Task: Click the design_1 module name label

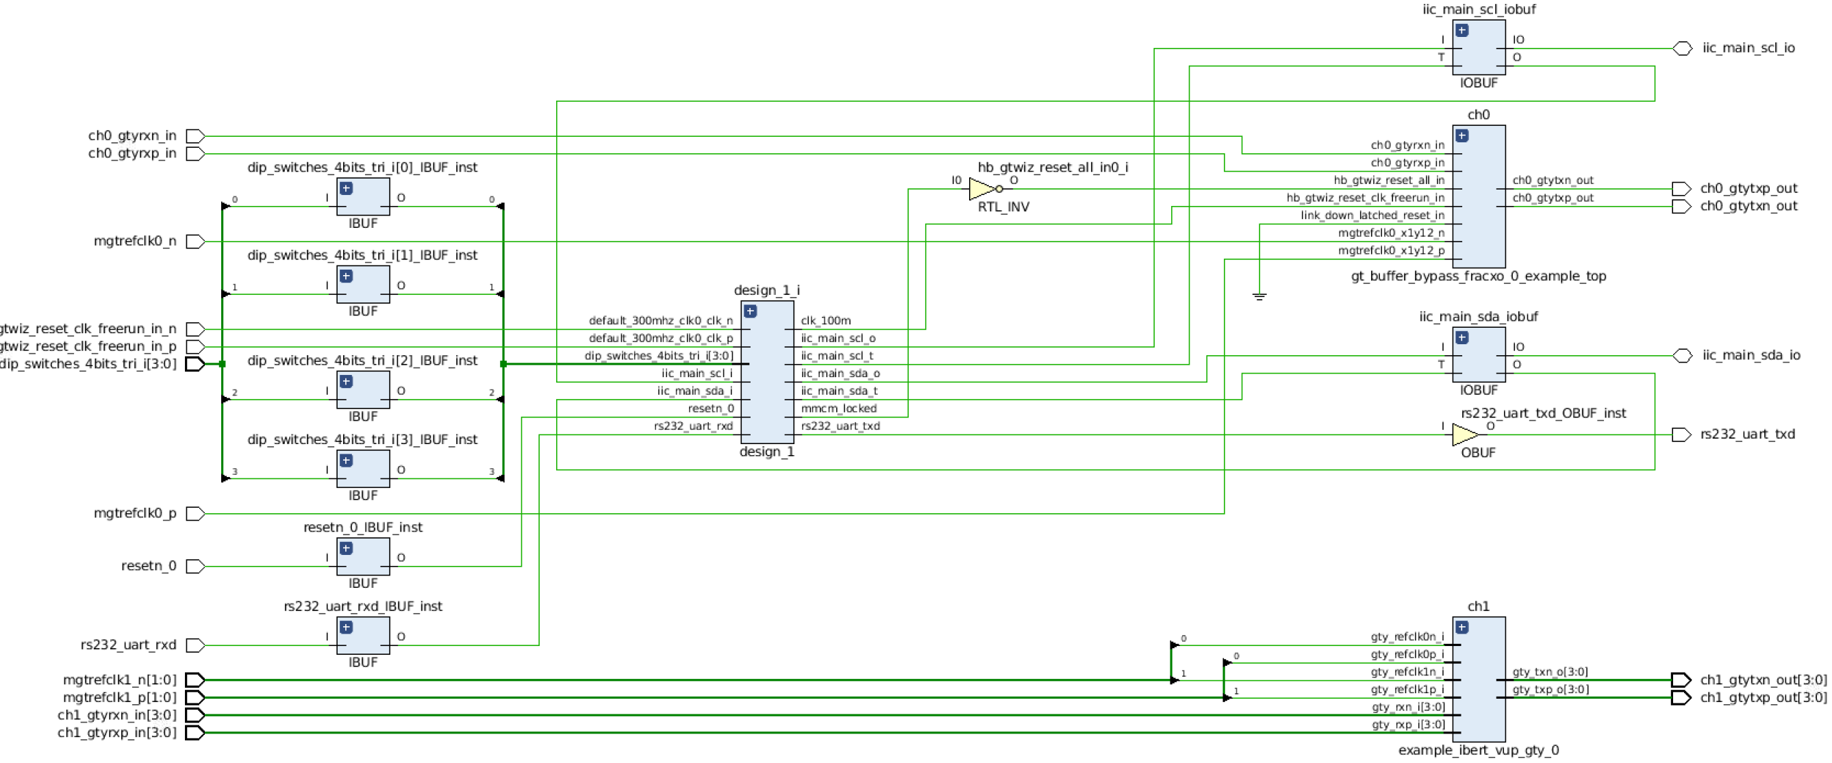Action: point(766,452)
